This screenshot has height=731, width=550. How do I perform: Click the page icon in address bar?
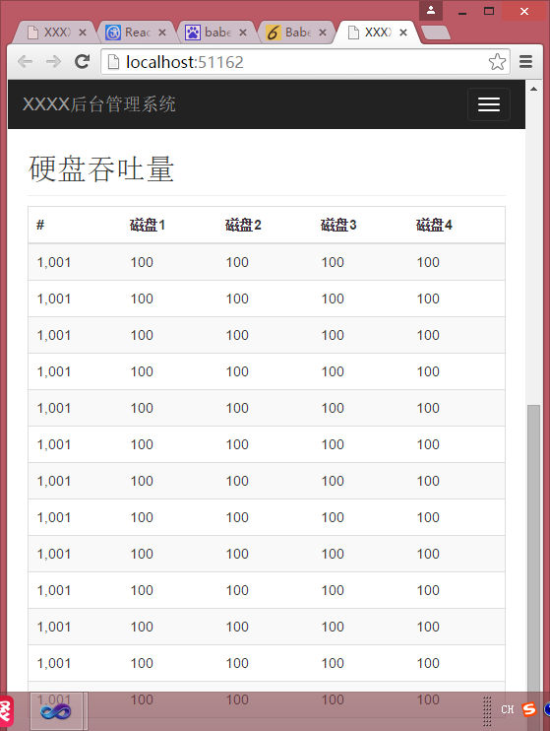pos(113,61)
